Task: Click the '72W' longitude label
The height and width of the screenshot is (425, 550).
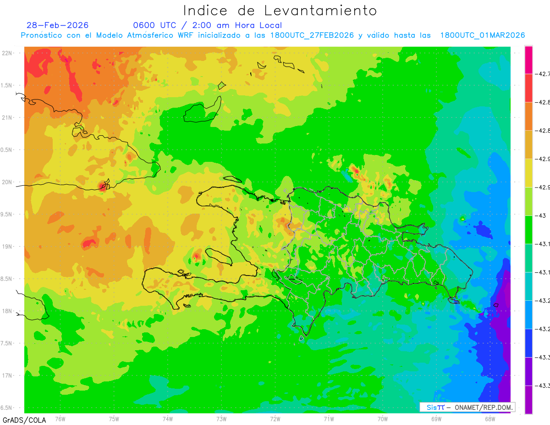Action: point(275,419)
